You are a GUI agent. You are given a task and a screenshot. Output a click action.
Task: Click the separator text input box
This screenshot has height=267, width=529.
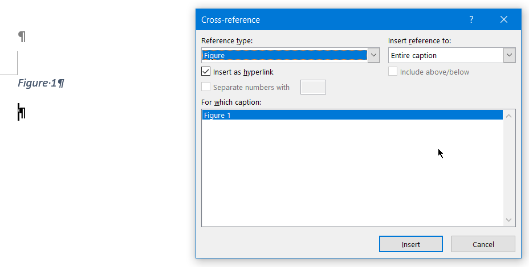(x=313, y=87)
